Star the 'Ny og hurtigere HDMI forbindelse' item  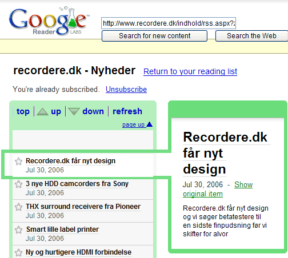pos(18,253)
